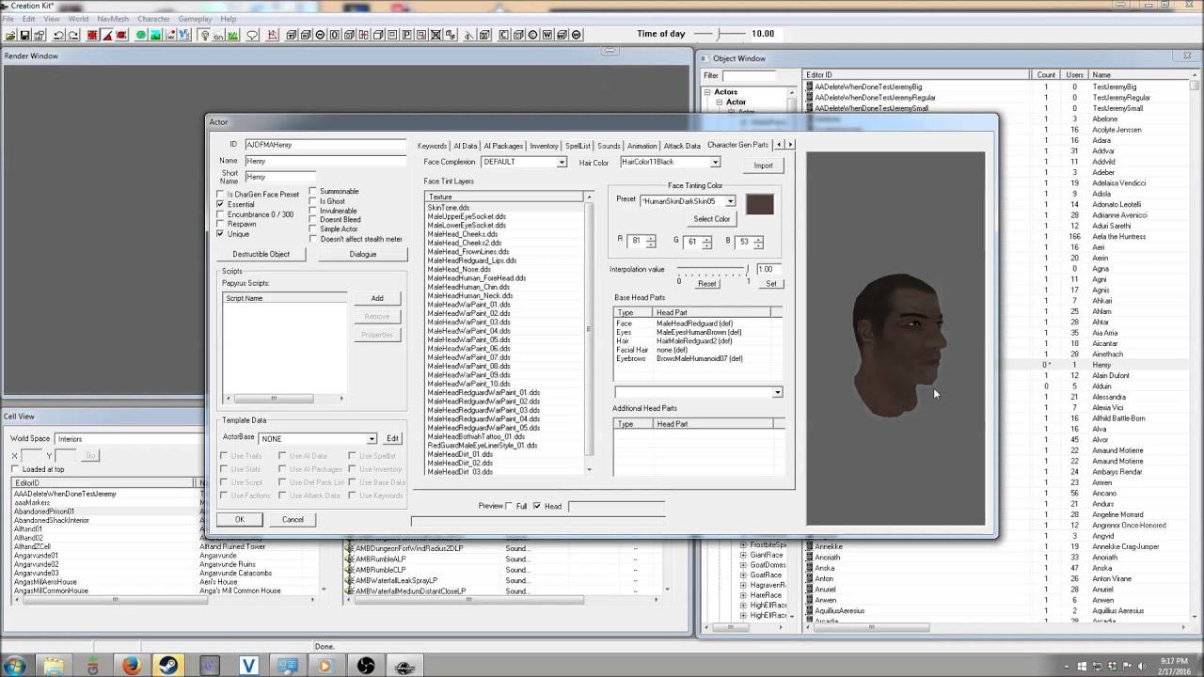This screenshot has width=1204, height=677.
Task: Click the Time of day slider
Action: pos(718,34)
